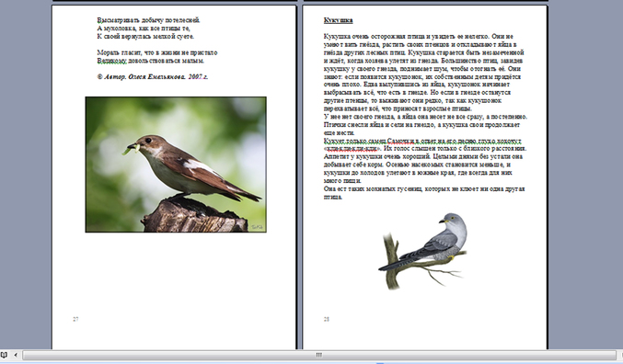The width and height of the screenshot is (623, 364).
Task: Click the heading "Кукушка"
Action: [x=338, y=20]
